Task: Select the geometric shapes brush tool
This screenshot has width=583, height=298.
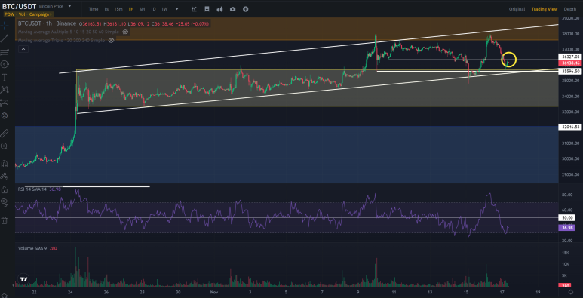Action: 5,64
